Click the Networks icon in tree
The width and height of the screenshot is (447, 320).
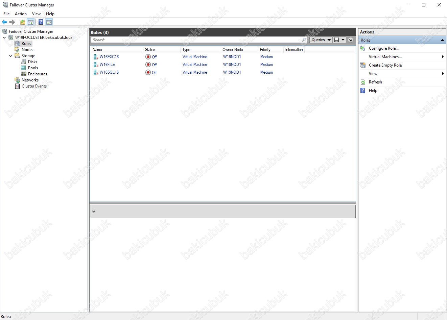click(x=17, y=80)
